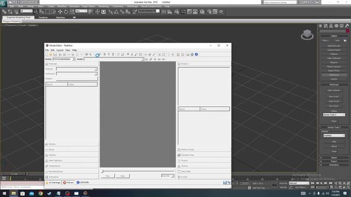Toggle Set Key mode in 3ds Max

pyautogui.click(x=283, y=187)
